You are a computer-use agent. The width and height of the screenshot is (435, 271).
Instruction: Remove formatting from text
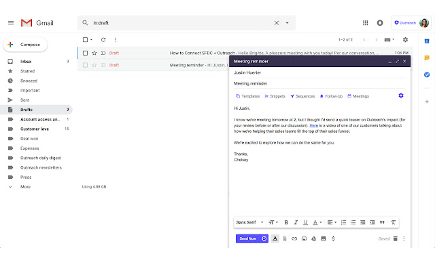click(393, 222)
